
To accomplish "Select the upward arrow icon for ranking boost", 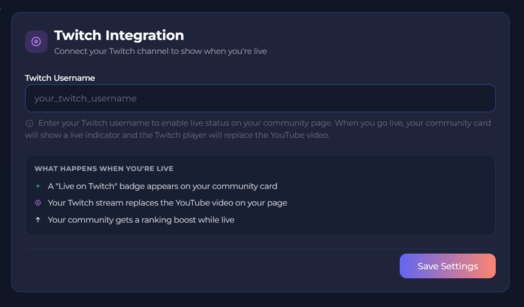I will (x=38, y=219).
